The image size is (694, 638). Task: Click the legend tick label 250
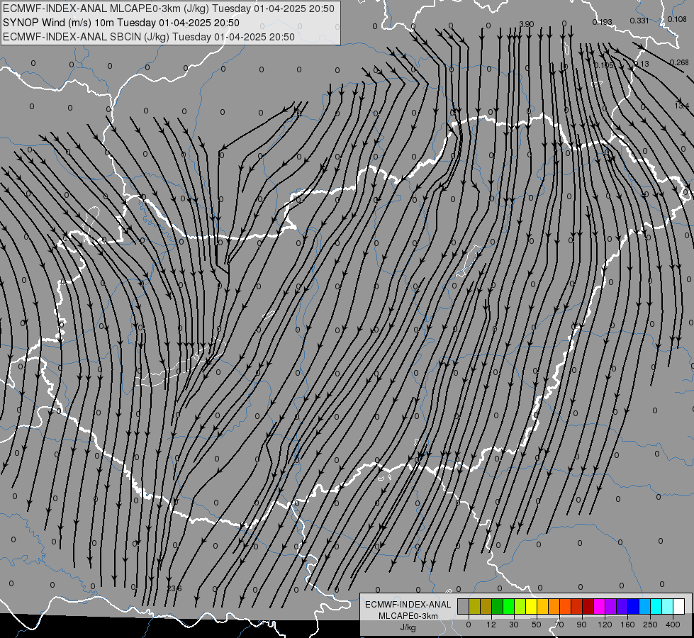coord(650,625)
